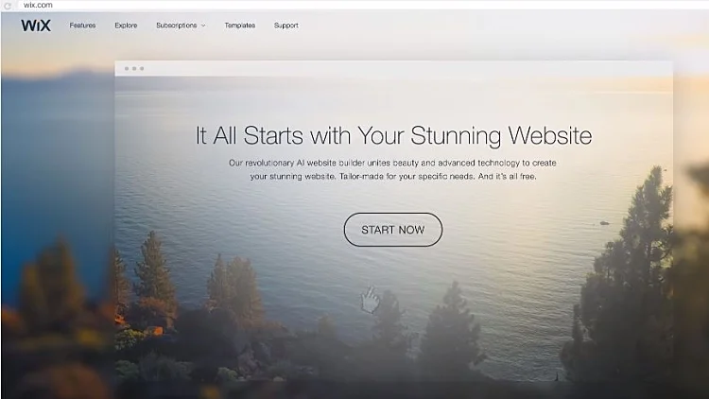Click the third dot in mock window bar

[142, 69]
